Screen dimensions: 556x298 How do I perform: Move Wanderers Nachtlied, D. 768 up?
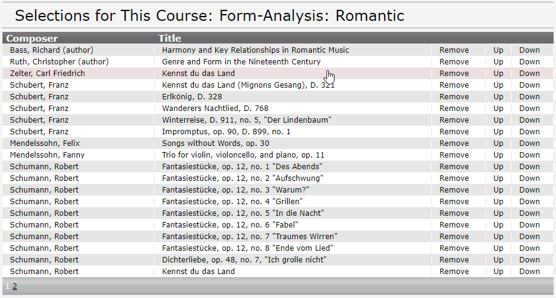(x=498, y=109)
